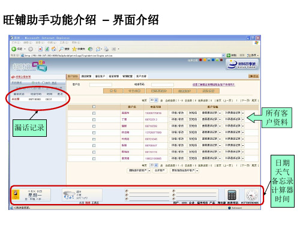This screenshot has height=225, width=300.
Task: Click the Favorites star icon
Action: point(74,49)
